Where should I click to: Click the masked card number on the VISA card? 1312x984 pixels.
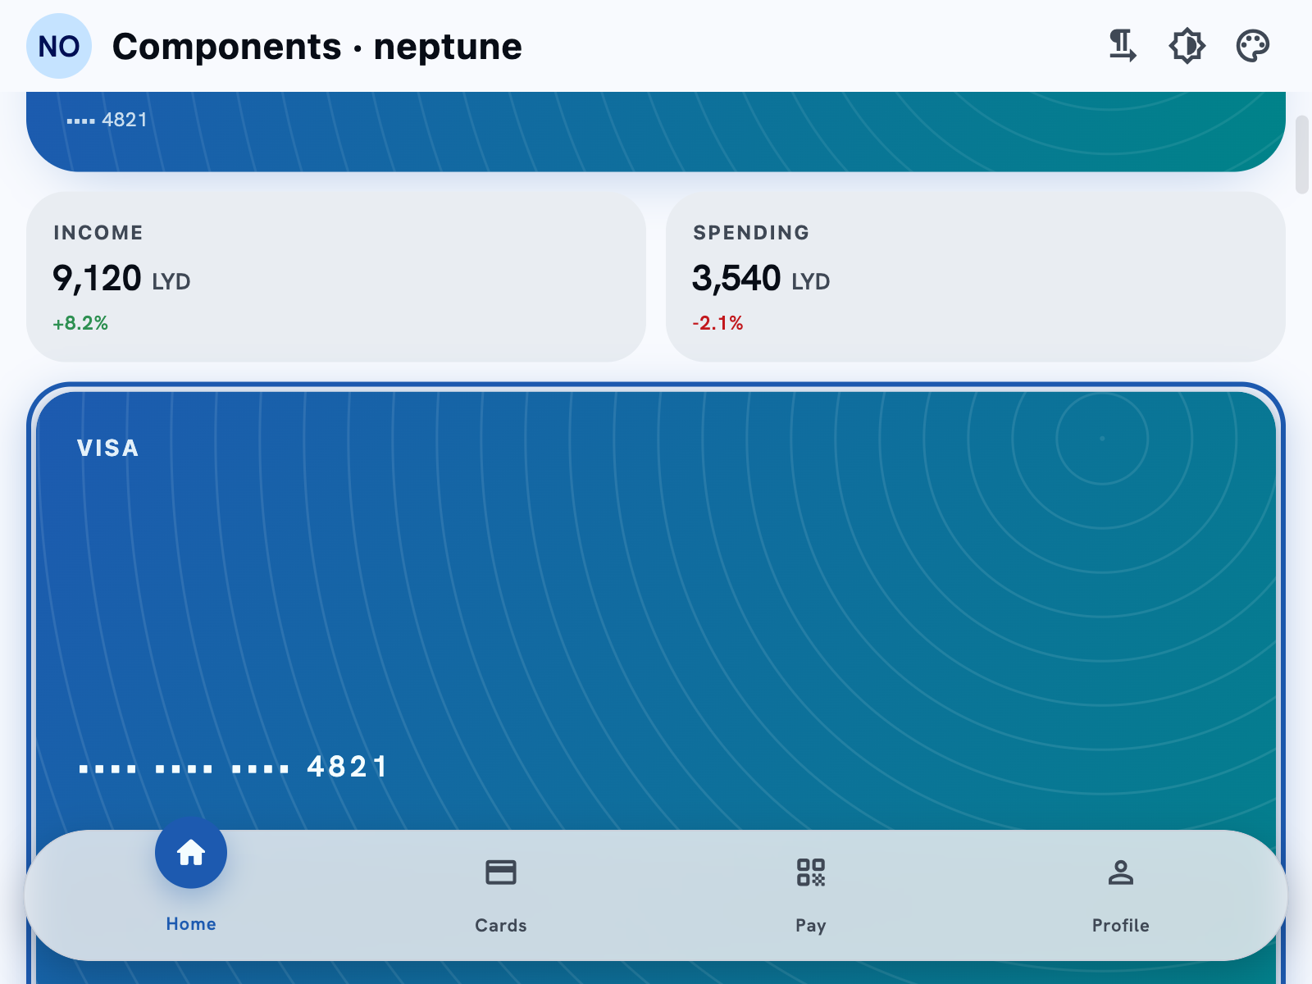233,767
